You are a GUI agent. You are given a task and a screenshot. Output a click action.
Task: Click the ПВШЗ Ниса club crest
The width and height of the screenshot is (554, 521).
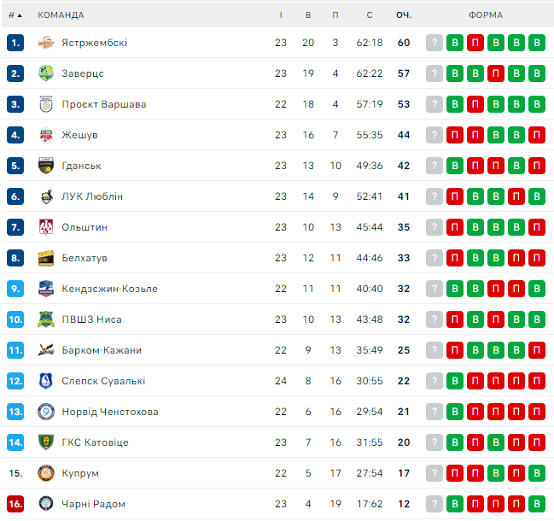coord(46,319)
